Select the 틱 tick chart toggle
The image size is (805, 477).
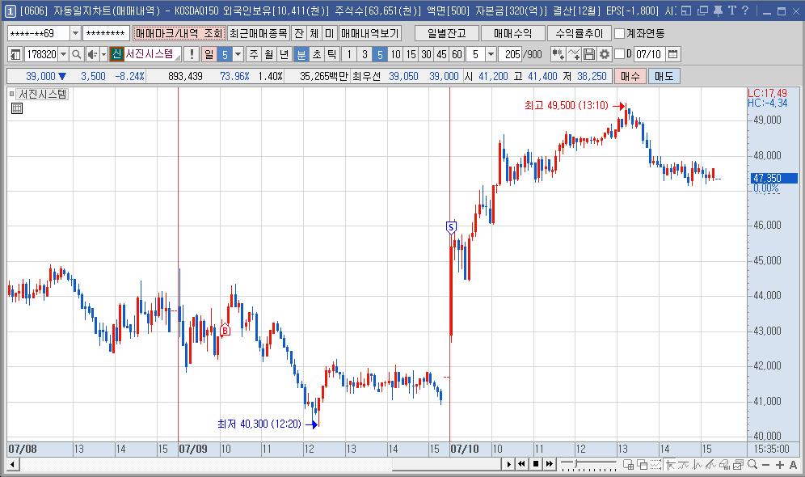coord(331,54)
